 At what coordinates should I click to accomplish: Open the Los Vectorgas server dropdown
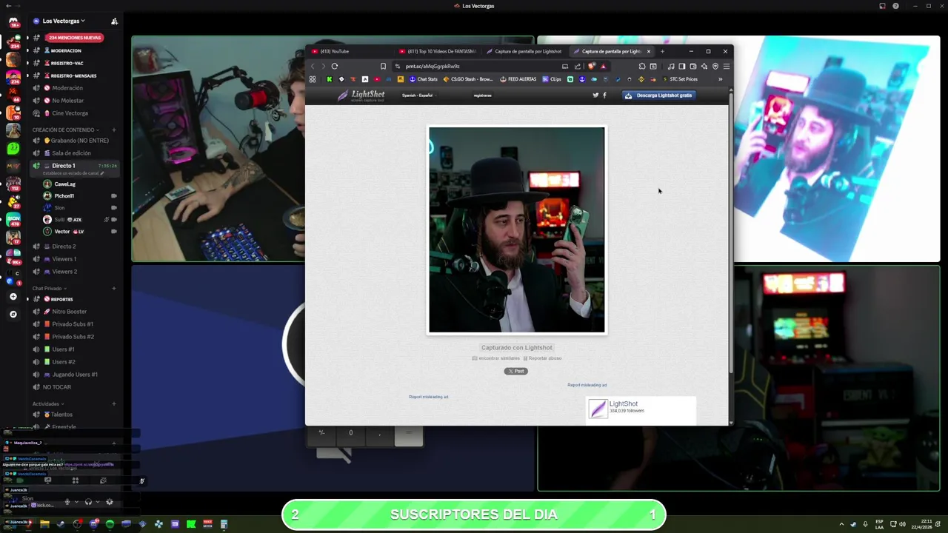(64, 21)
